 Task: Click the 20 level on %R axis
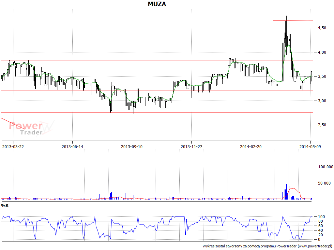click(320, 235)
